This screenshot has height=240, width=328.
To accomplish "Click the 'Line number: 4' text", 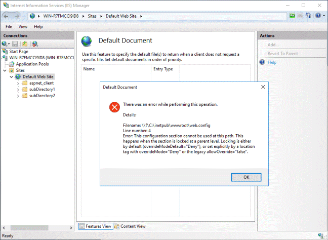I will tap(137, 131).
